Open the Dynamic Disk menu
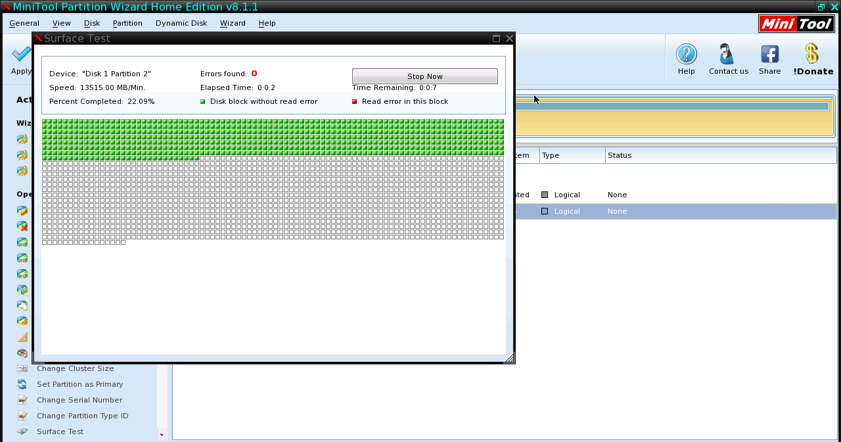841x442 pixels. [x=181, y=23]
